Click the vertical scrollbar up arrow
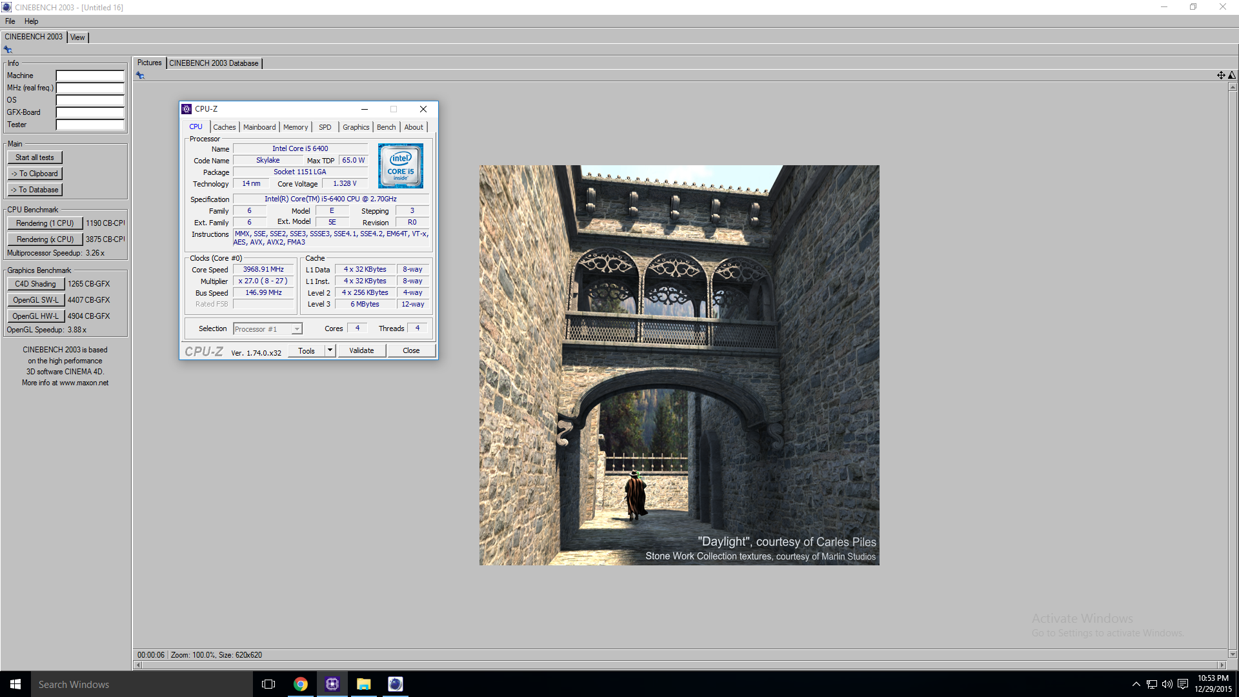 tap(1233, 86)
